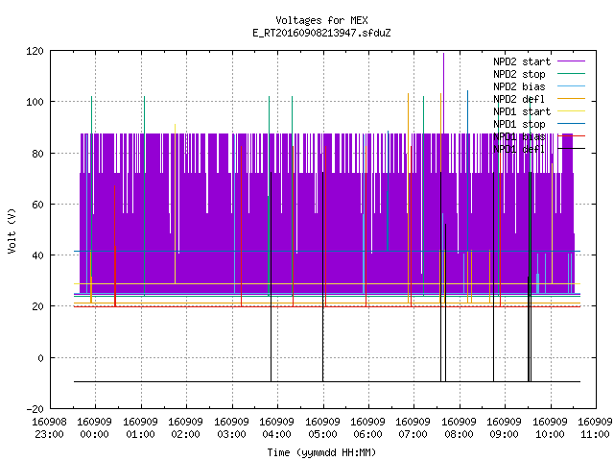Click the purple NPD2 start legend line

pyautogui.click(x=572, y=61)
